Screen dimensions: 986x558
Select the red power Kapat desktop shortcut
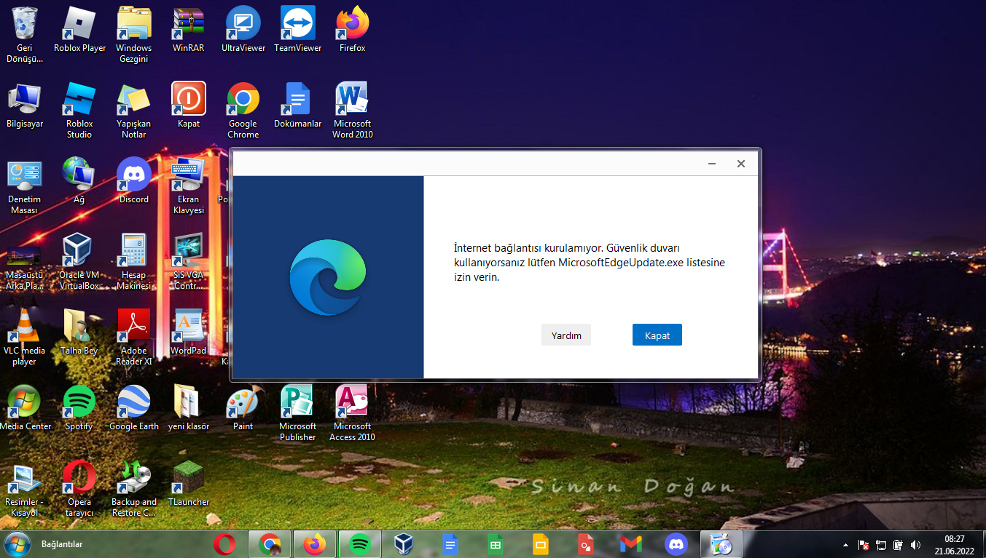189,105
